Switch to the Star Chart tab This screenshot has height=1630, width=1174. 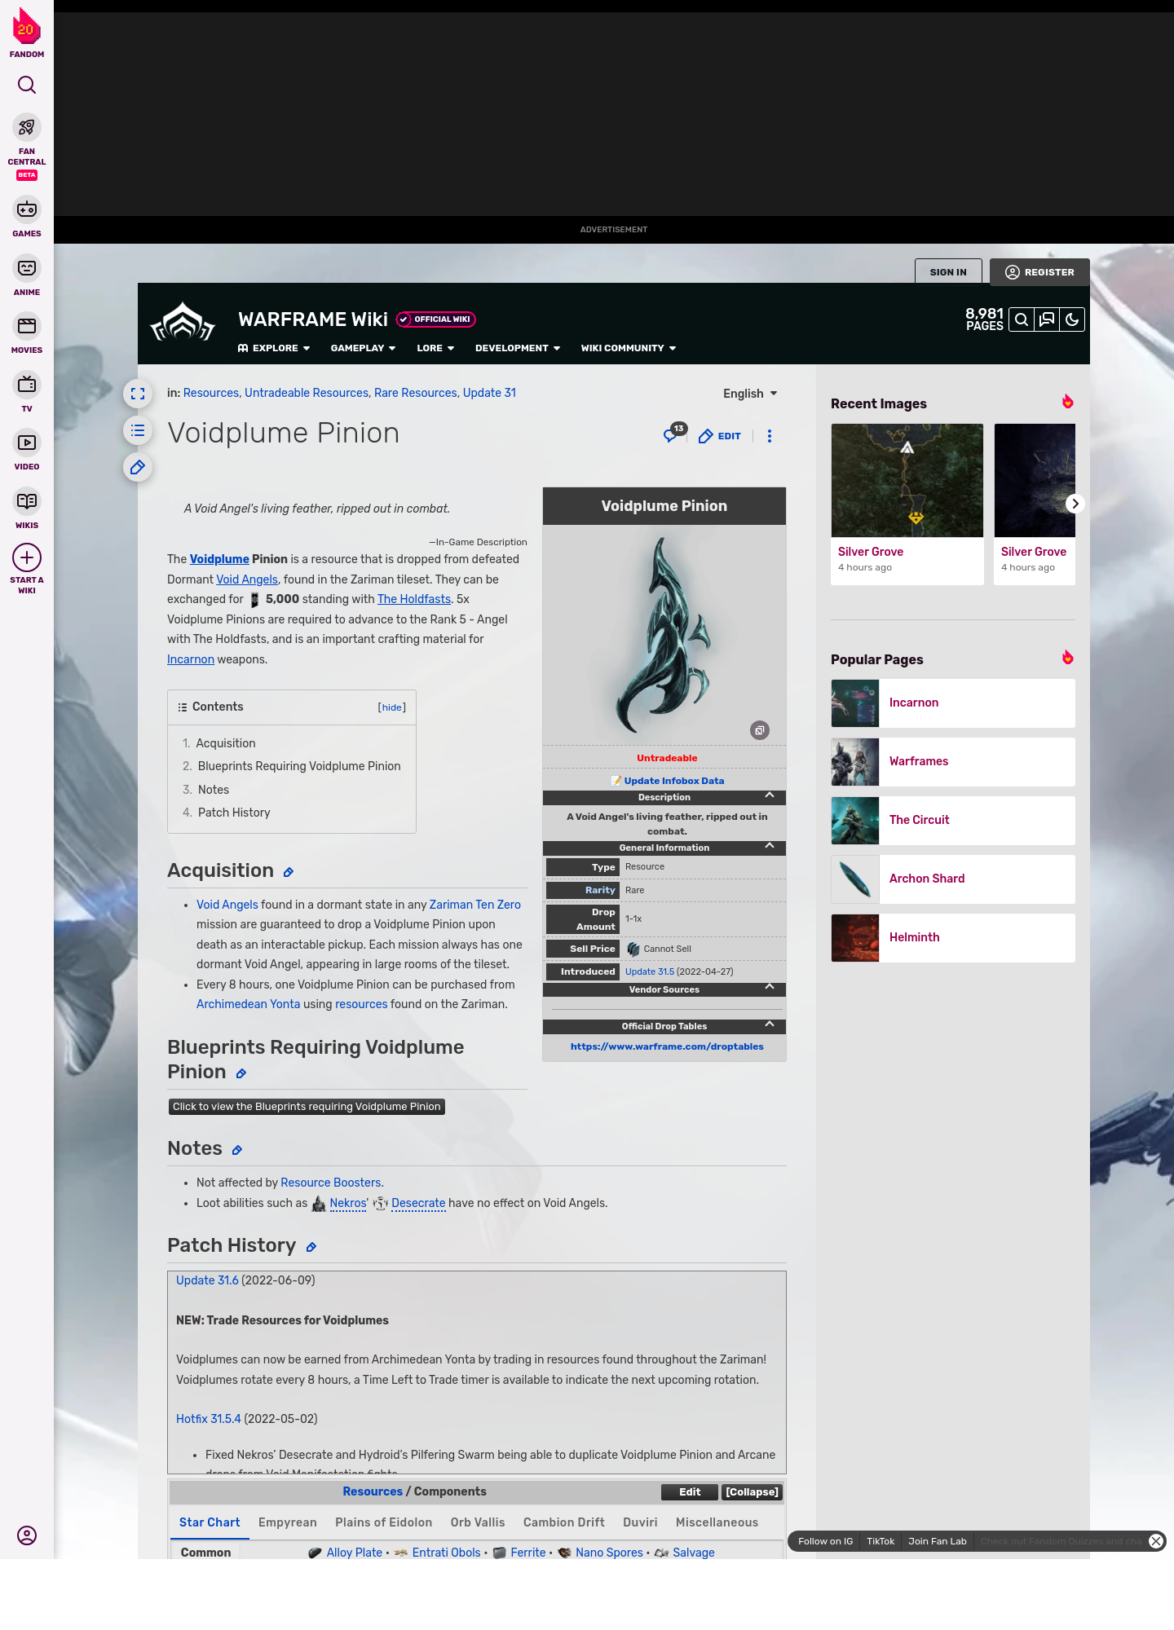point(210,1522)
